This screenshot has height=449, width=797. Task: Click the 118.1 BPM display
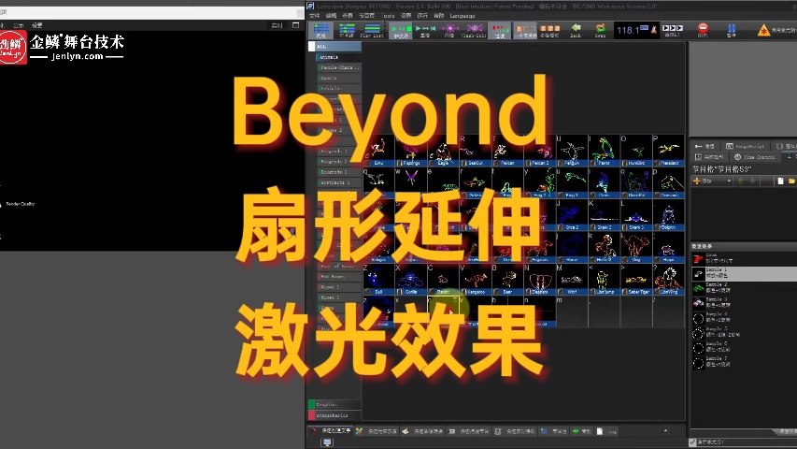click(628, 31)
